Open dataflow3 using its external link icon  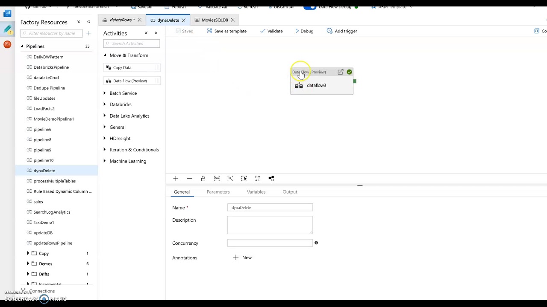tap(340, 72)
